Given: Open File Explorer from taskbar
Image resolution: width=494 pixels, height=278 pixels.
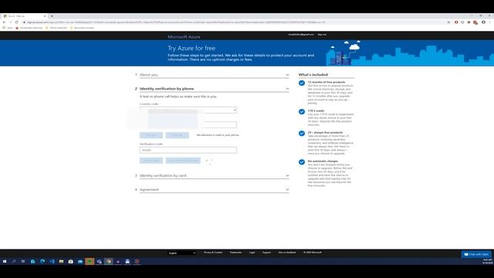Looking at the screenshot, I should coord(62,261).
